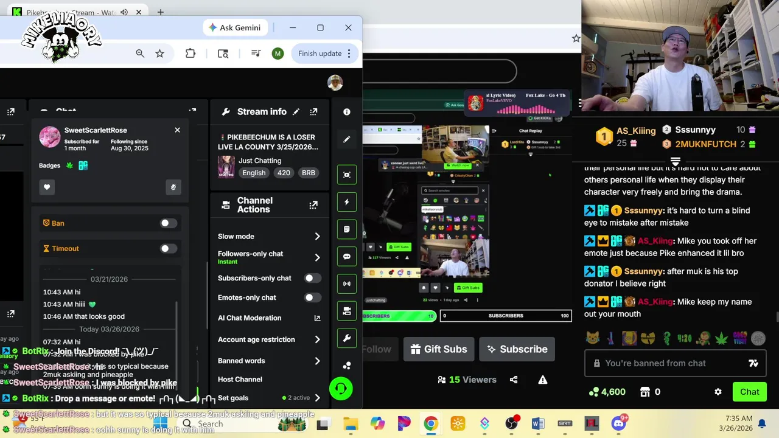Viewport: 779px width, 438px height.
Task: Open OBS Studio from taskbar
Action: (511, 423)
